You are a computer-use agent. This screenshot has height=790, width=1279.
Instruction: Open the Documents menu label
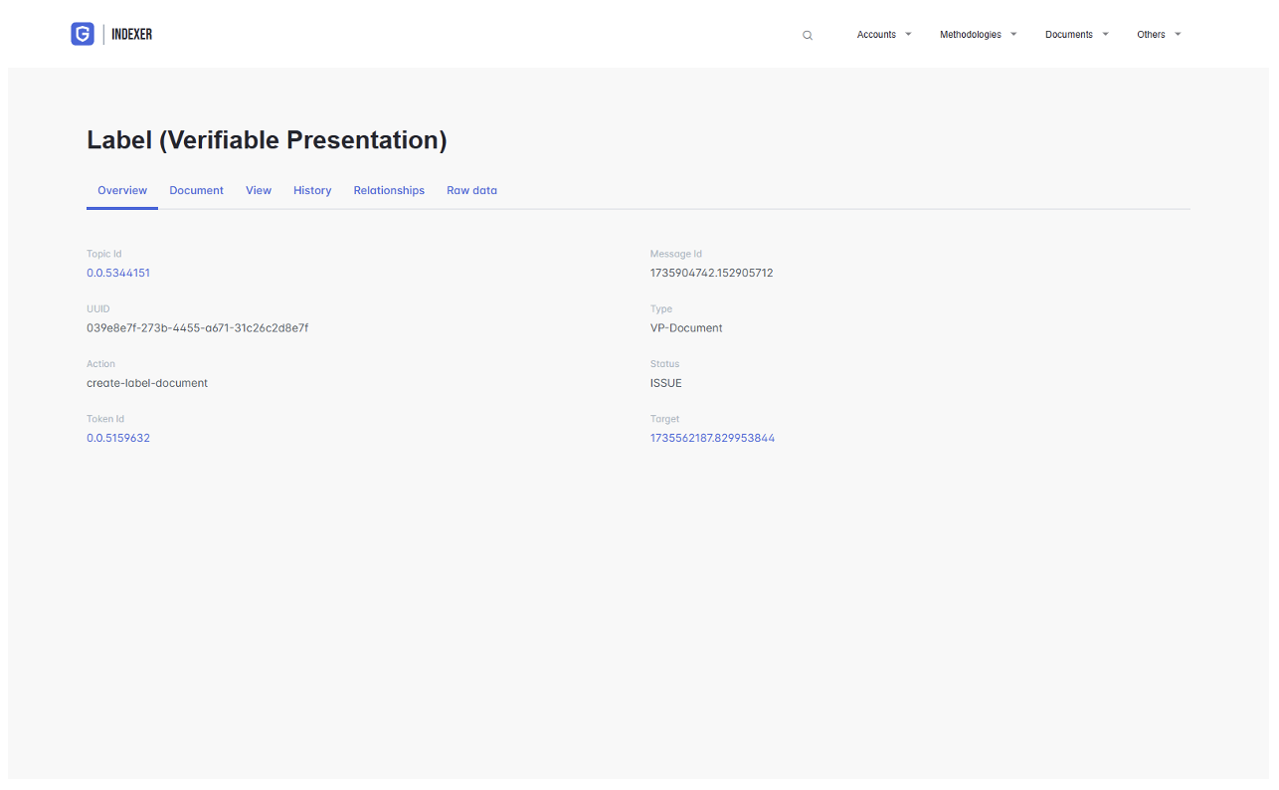pyautogui.click(x=1068, y=35)
